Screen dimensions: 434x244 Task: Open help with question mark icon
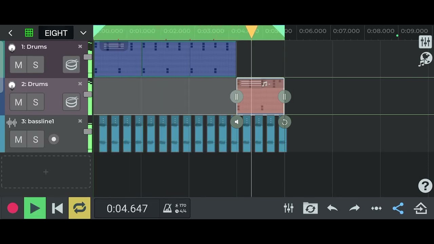click(425, 186)
